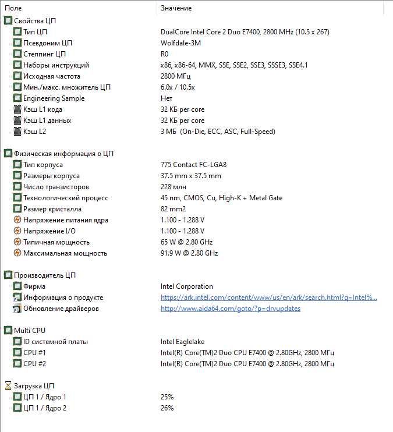Click the lightning icon of Напряжение I/O
The height and width of the screenshot is (432, 393).
click(x=17, y=231)
